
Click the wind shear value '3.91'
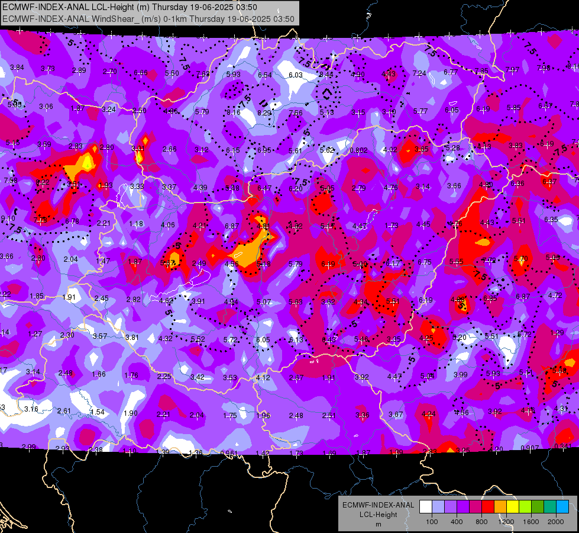coord(198,301)
